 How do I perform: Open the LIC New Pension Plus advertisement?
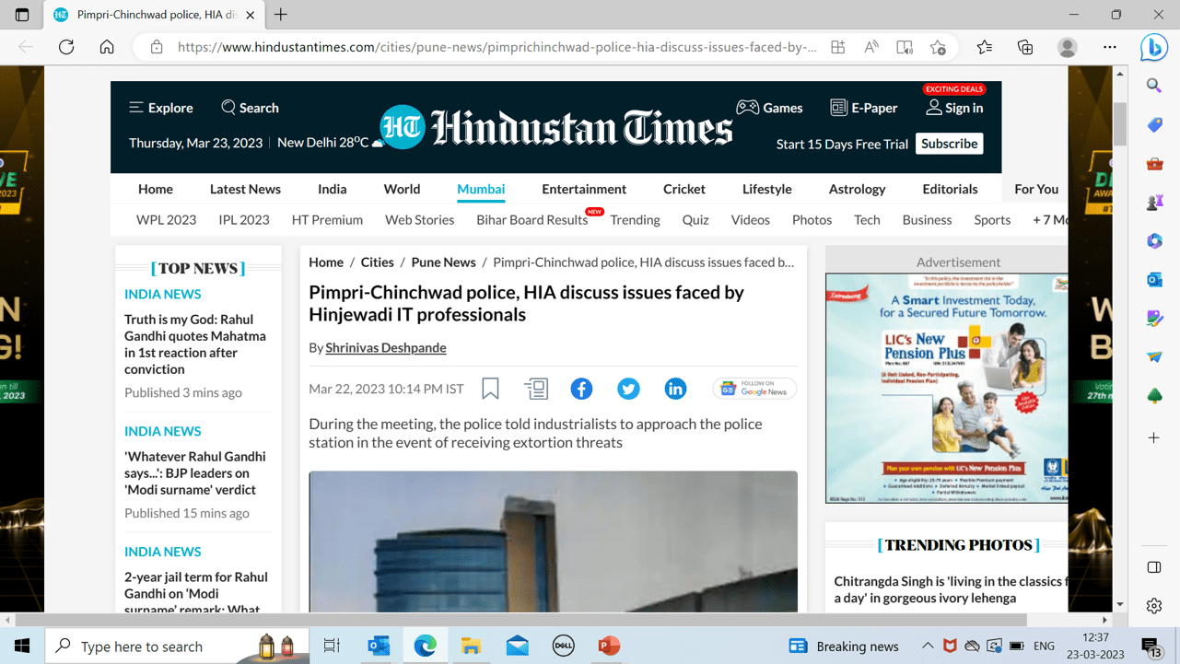[947, 388]
